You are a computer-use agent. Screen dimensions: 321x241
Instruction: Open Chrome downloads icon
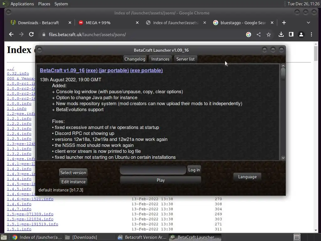click(281, 35)
